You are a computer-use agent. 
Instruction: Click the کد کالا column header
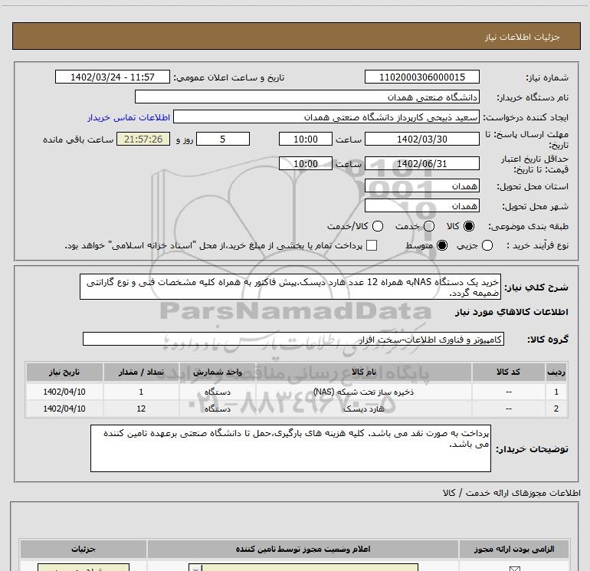point(508,372)
